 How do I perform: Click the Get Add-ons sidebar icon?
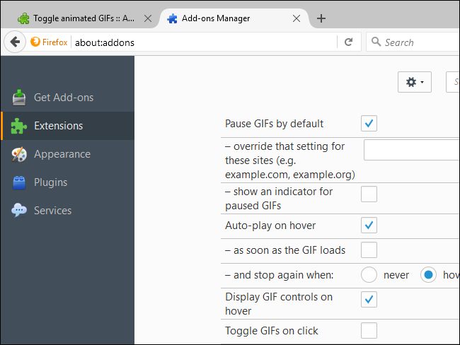click(x=20, y=98)
